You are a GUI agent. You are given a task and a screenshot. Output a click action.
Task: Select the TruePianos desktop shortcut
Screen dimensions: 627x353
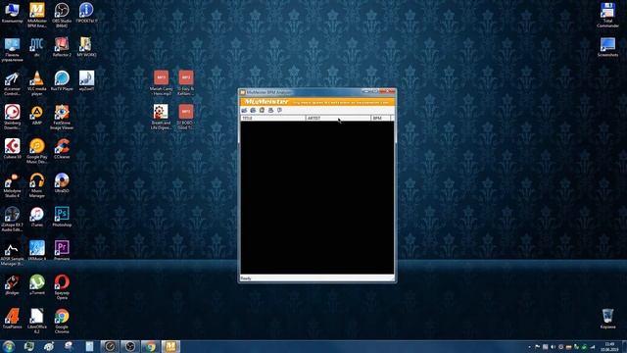[13, 319]
